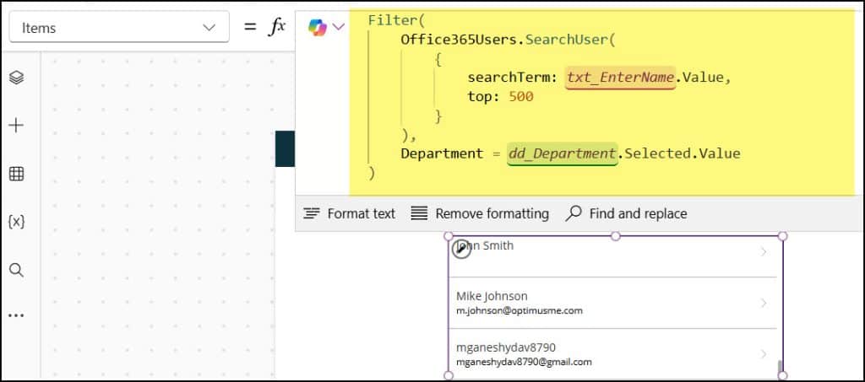Click the Search magnifier icon in sidebar

pyautogui.click(x=17, y=270)
